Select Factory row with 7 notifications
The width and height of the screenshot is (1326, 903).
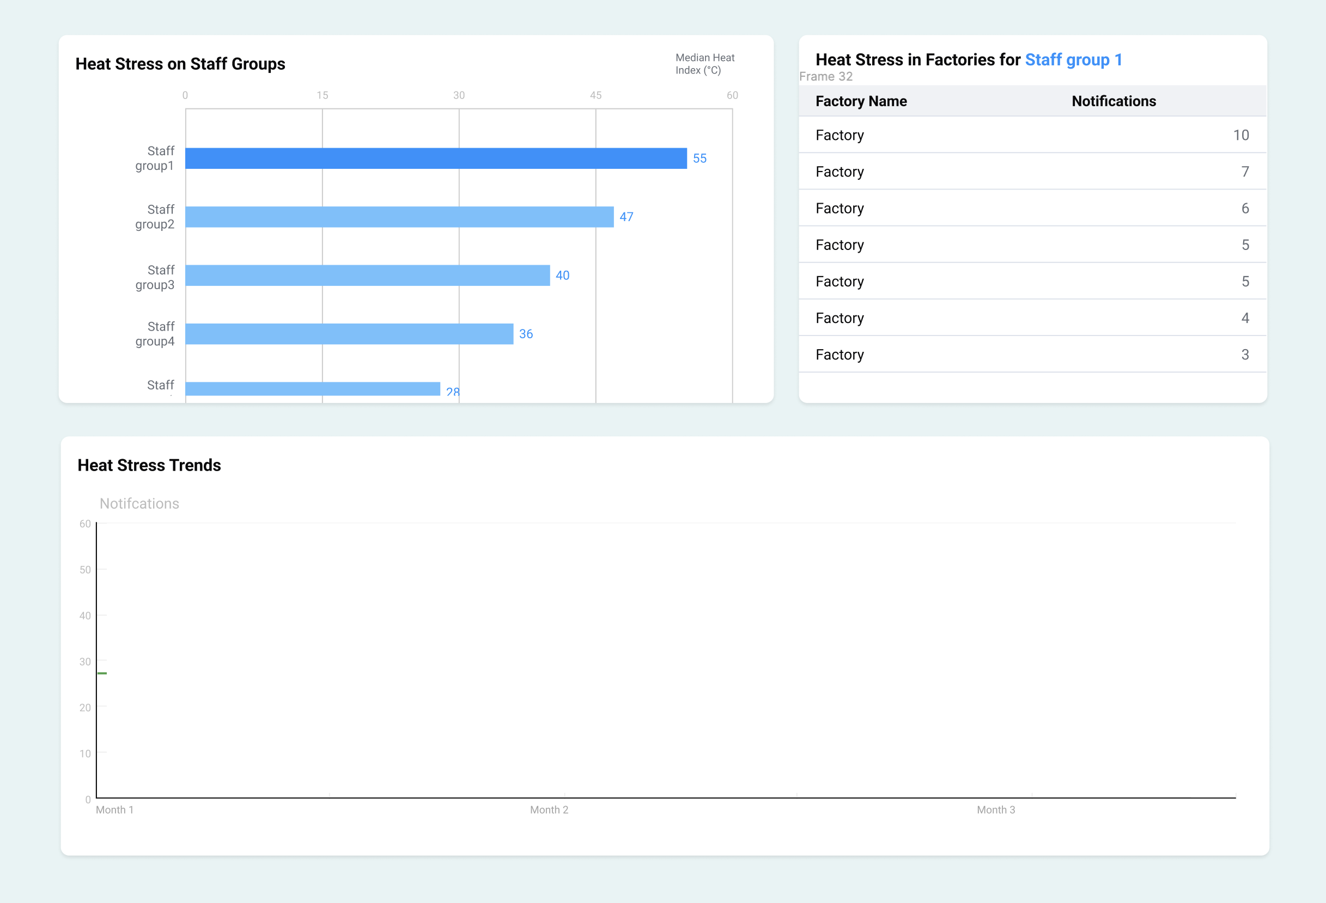pos(1032,172)
